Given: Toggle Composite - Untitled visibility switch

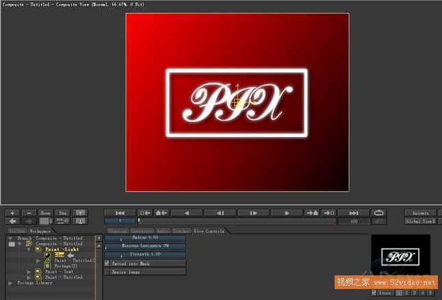Looking at the screenshot, I should [x=12, y=244].
